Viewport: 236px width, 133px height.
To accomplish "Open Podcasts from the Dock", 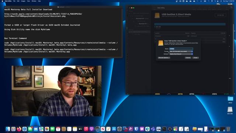I will pos(92,129).
